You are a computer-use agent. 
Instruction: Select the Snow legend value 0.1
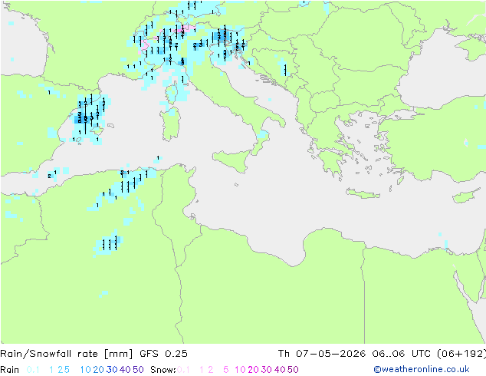click(183, 370)
